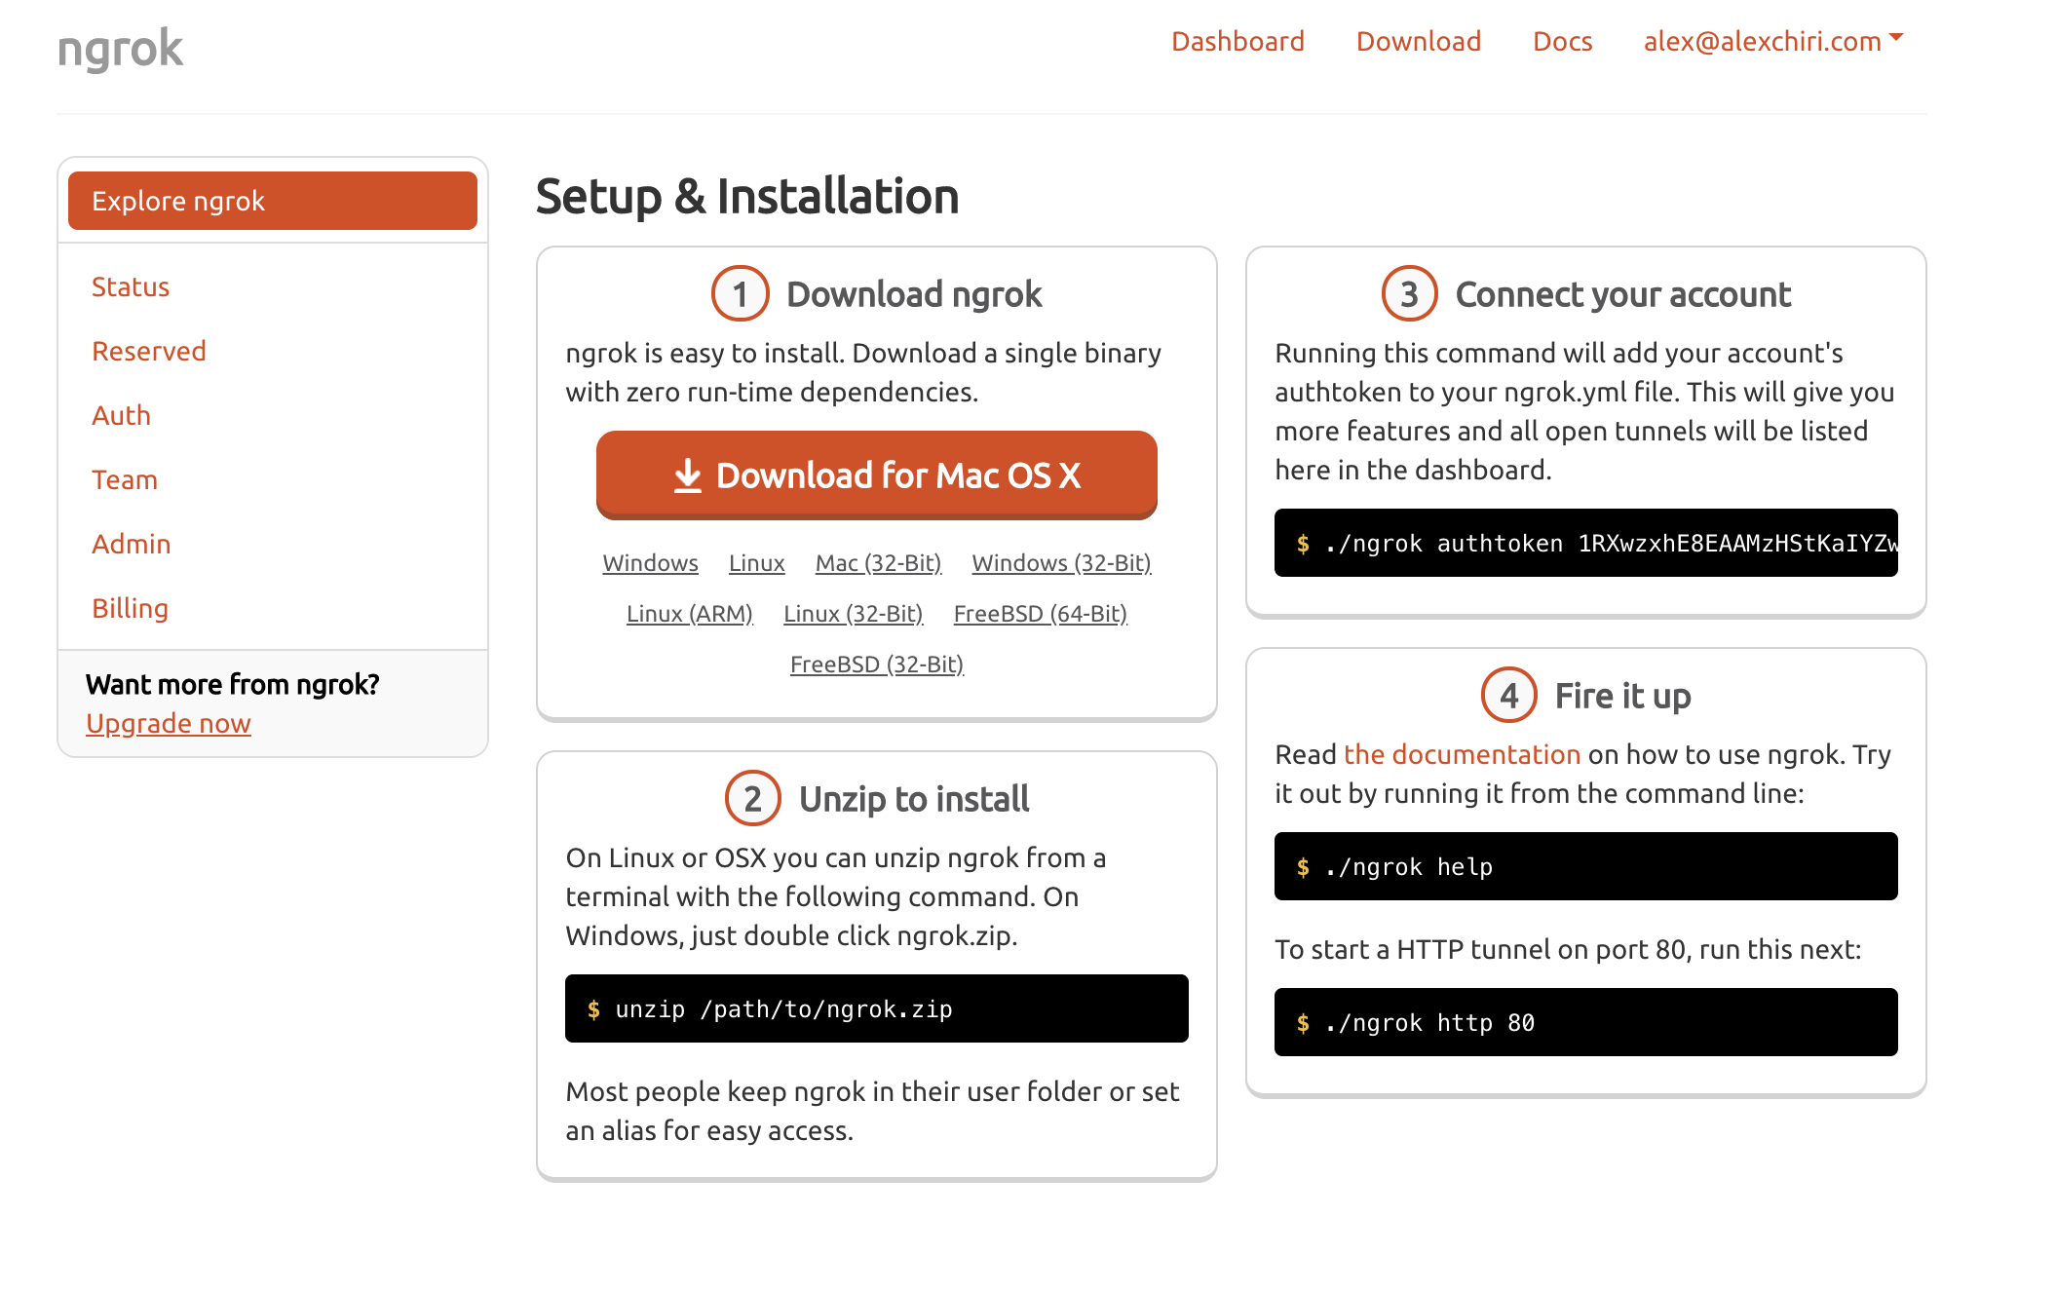2056x1292 pixels.
Task: Click the Connect your account heading
Action: pos(1623,294)
